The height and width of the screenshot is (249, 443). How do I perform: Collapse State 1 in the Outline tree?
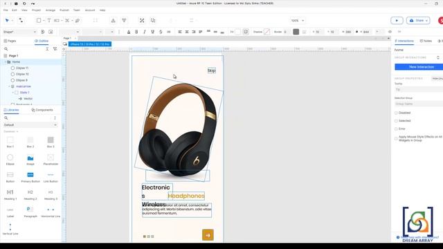pos(12,93)
